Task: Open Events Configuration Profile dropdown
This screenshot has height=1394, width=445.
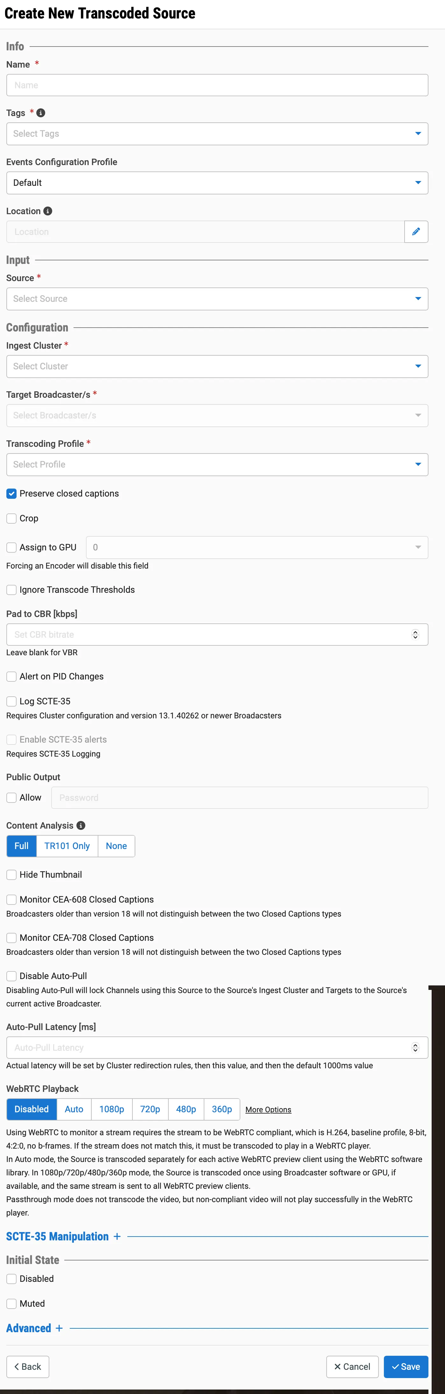Action: click(x=217, y=183)
